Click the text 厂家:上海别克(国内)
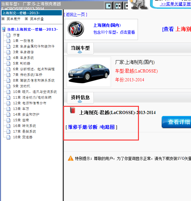191x201 pixels. 135,62
